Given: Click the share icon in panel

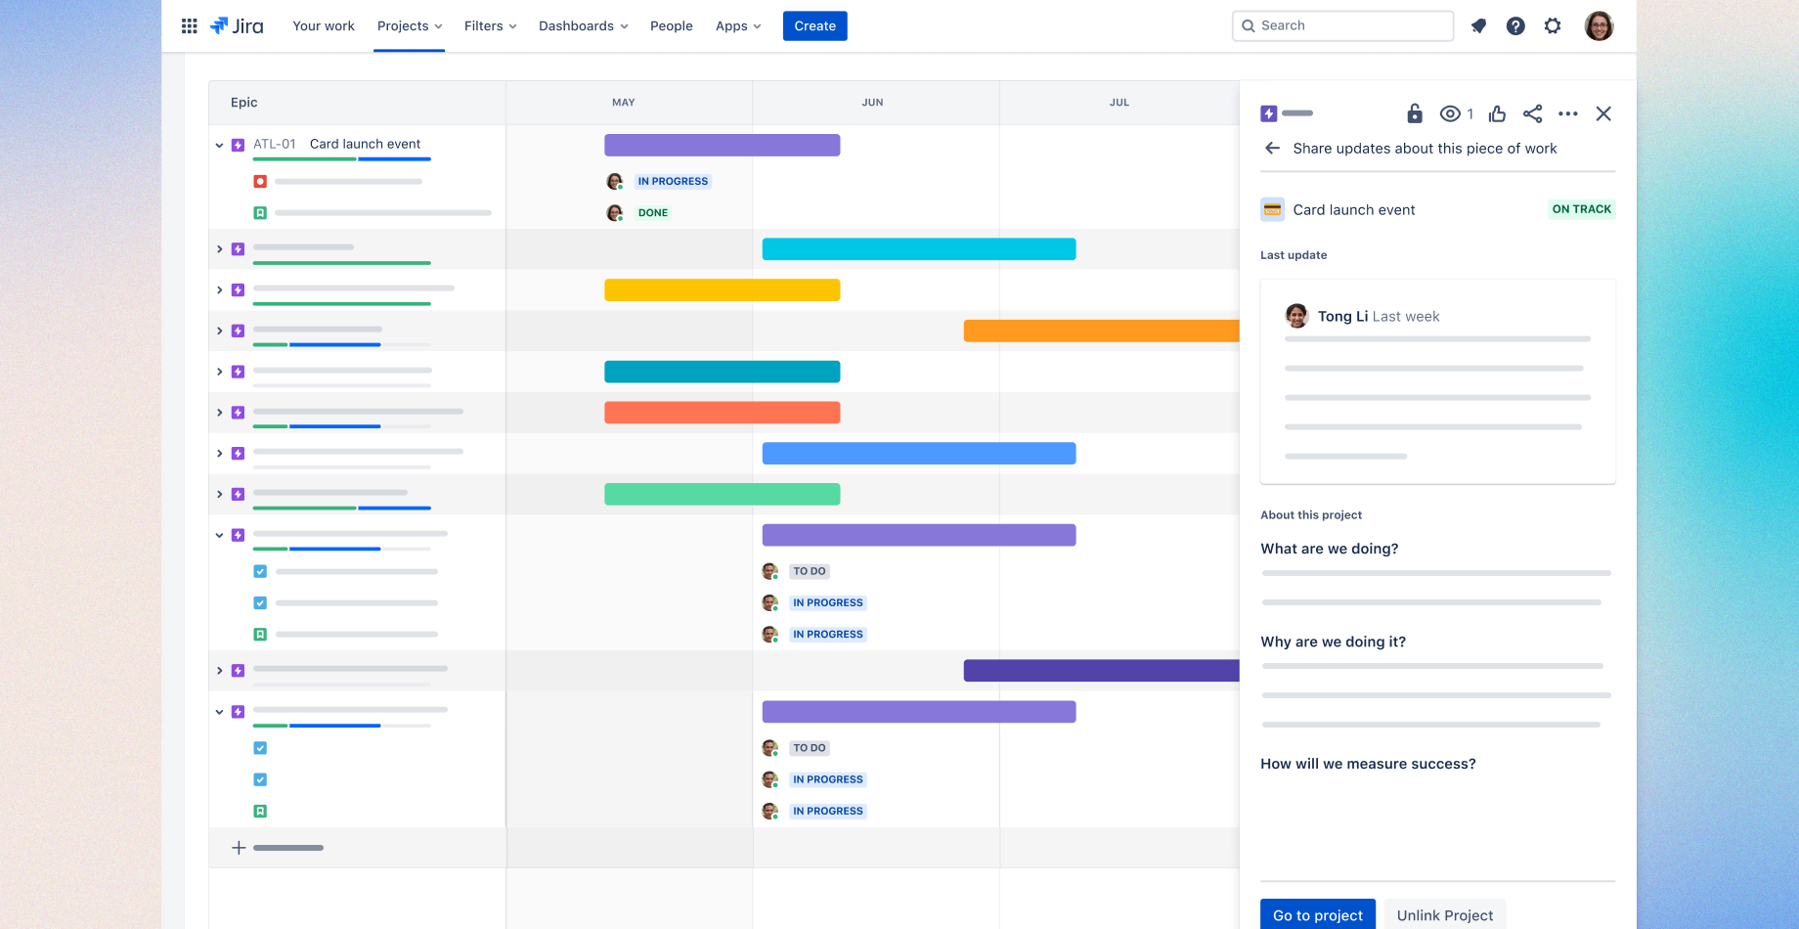Looking at the screenshot, I should [1533, 114].
